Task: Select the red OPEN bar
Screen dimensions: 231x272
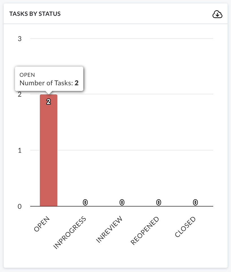Action: [49, 150]
